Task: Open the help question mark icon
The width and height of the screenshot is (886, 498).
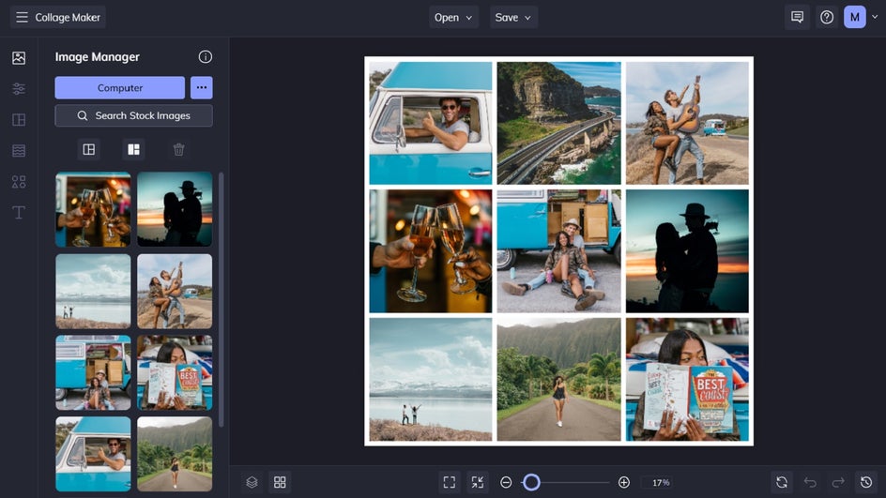Action: (826, 17)
